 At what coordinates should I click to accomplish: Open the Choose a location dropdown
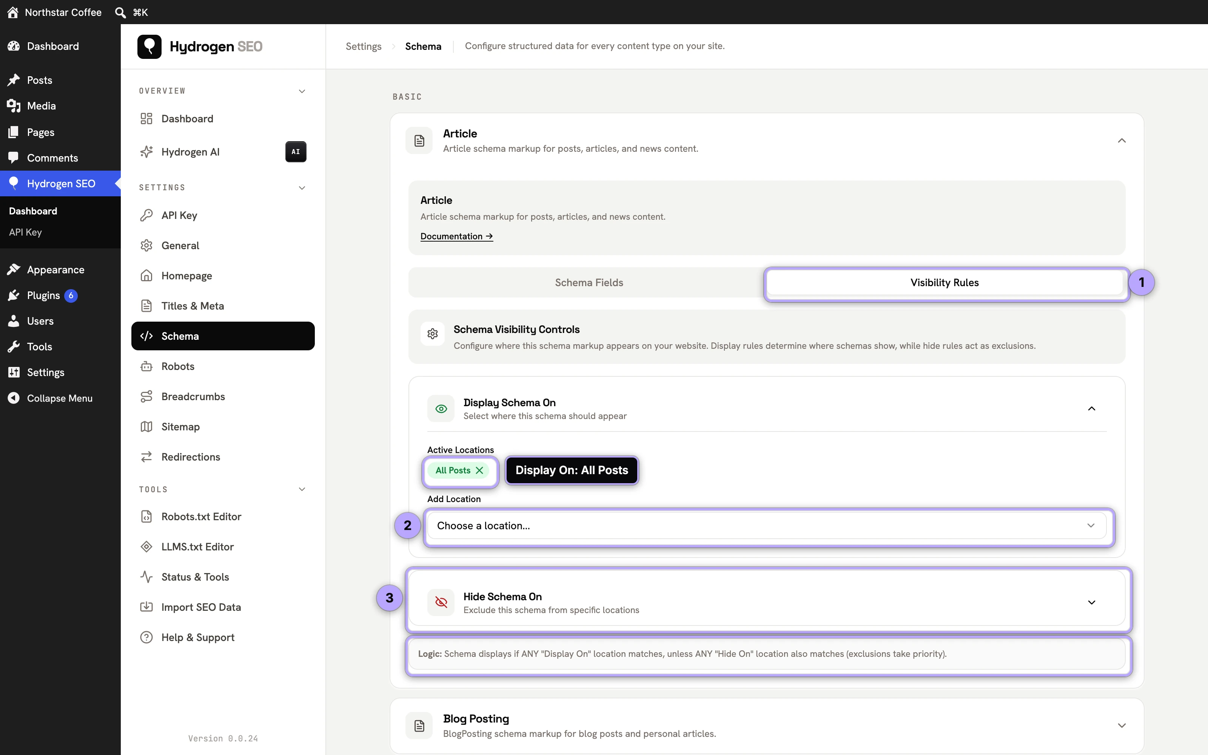[767, 526]
